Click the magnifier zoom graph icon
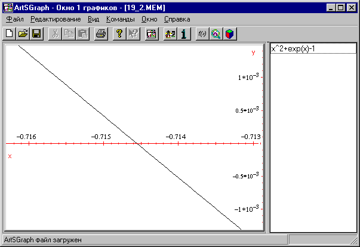The width and height of the screenshot is (360, 247). [x=216, y=34]
